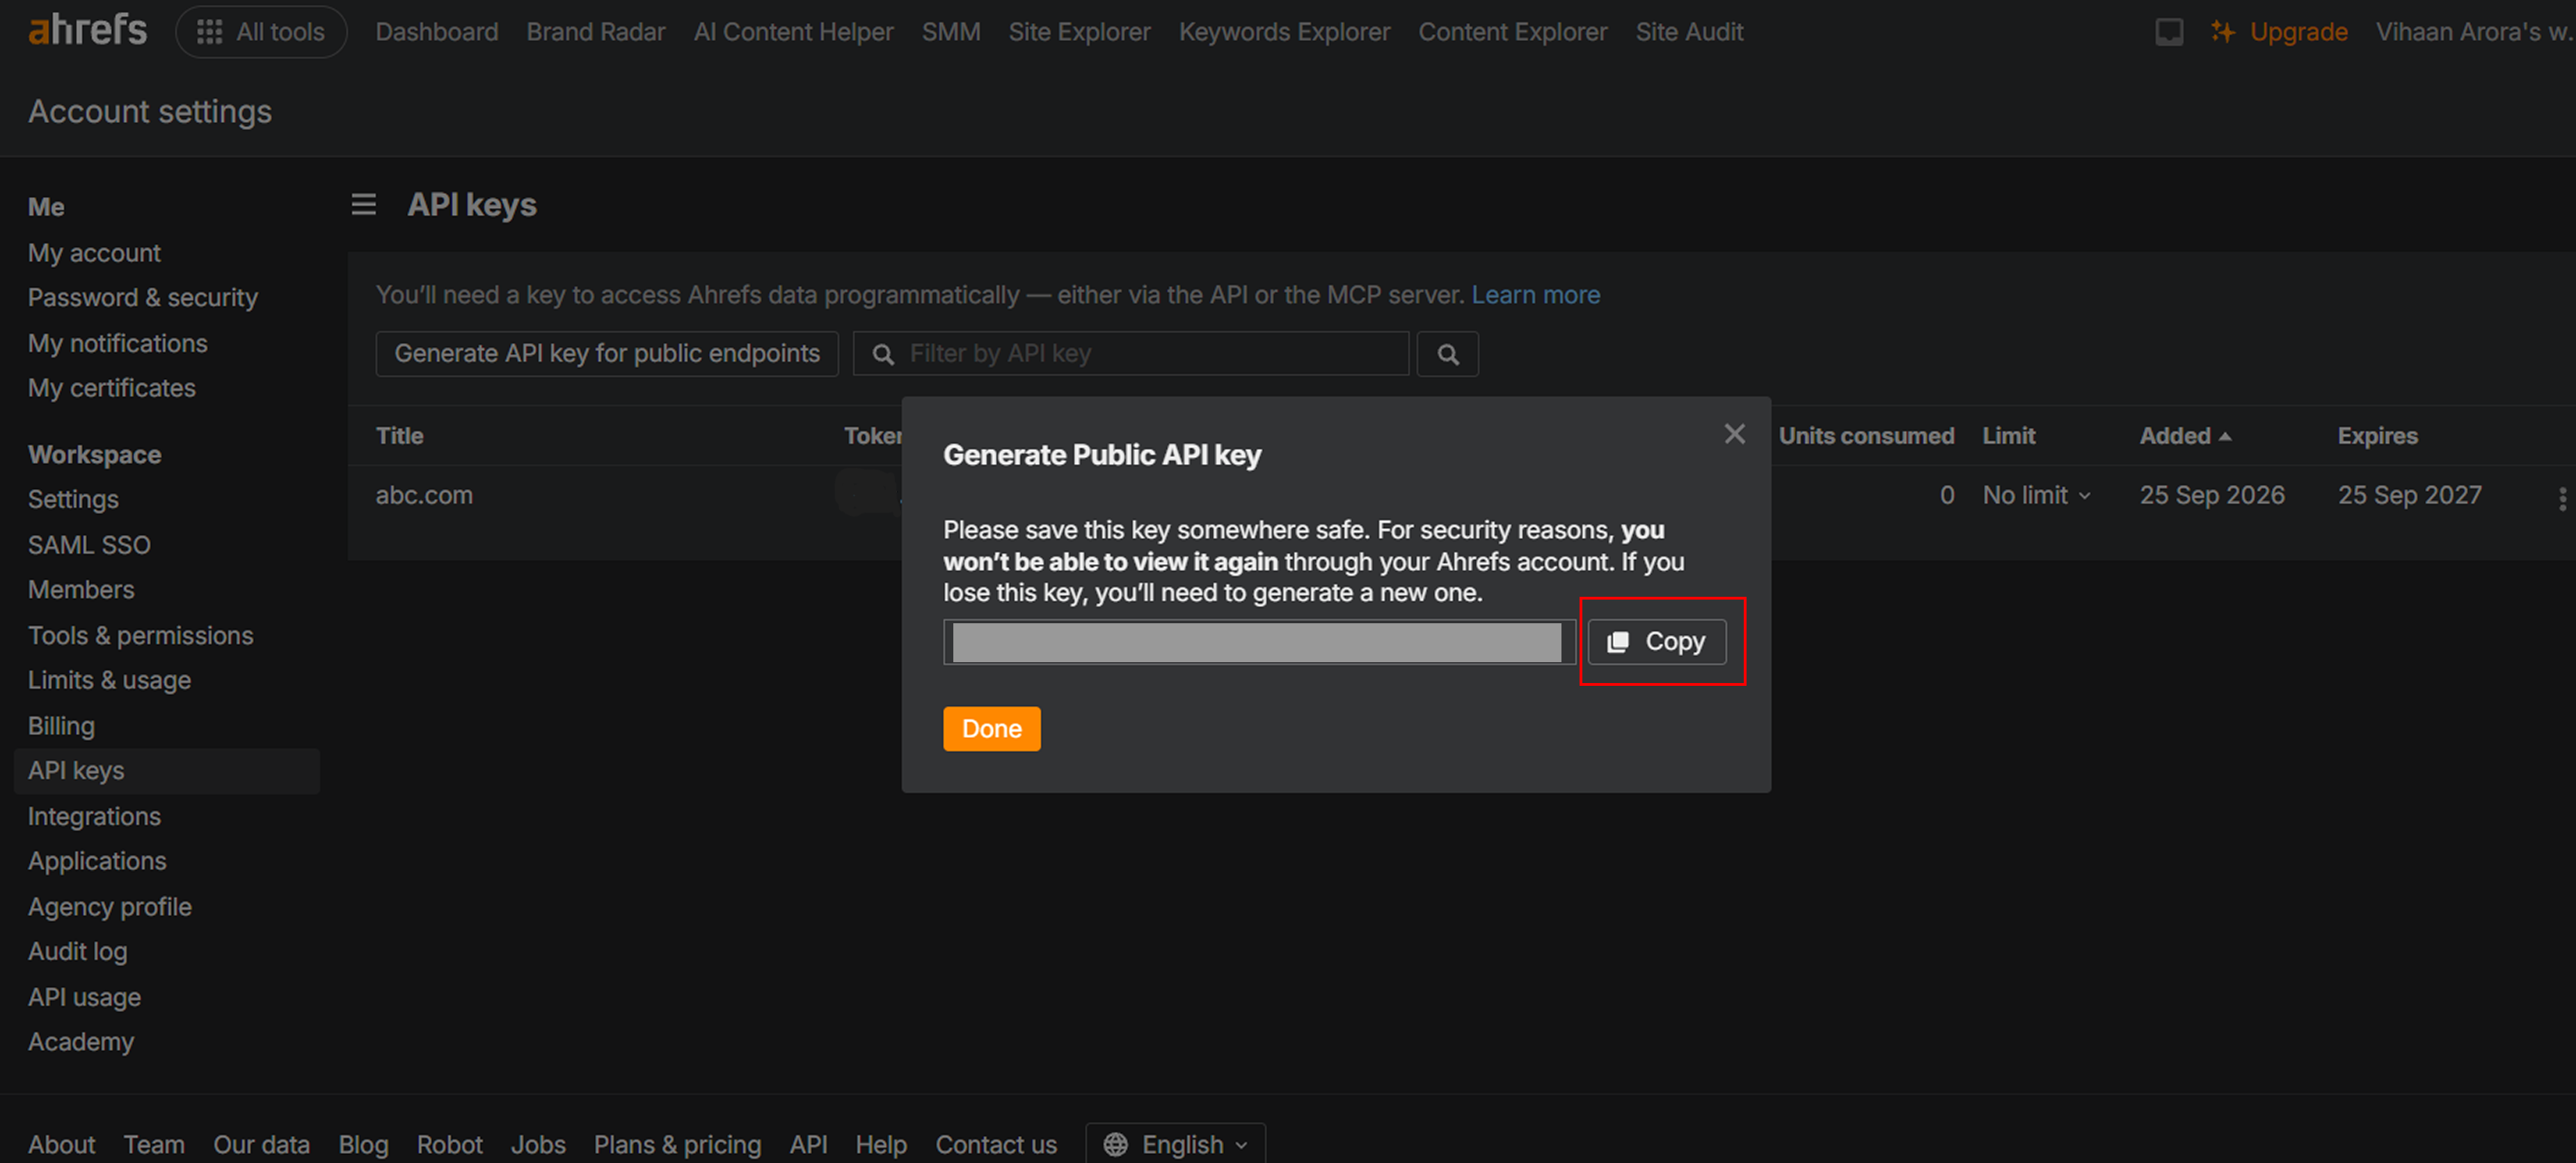This screenshot has height=1163, width=2576.
Task: Open SMM in top navigation
Action: click(x=950, y=32)
